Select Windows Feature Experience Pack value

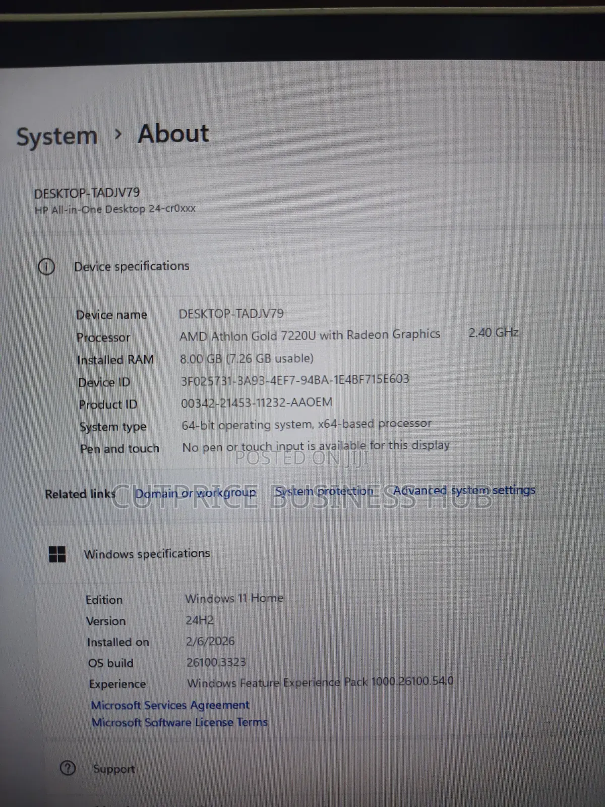coord(320,682)
